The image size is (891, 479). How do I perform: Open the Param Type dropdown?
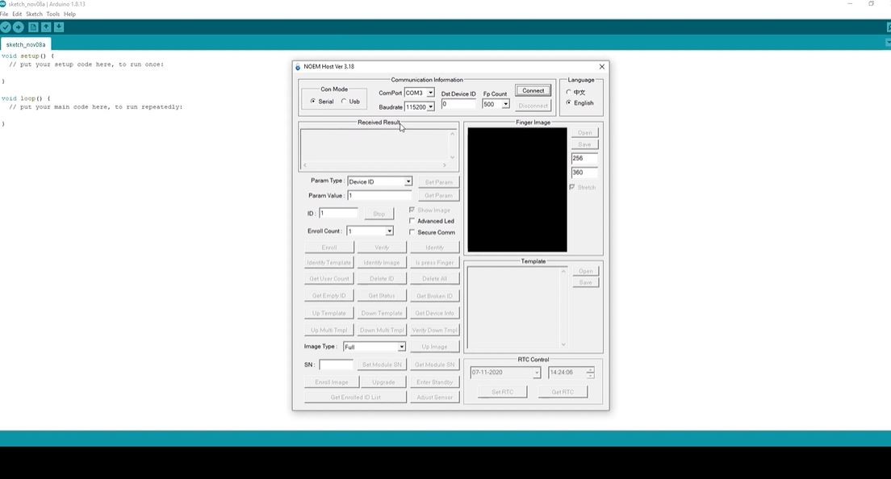pos(408,181)
